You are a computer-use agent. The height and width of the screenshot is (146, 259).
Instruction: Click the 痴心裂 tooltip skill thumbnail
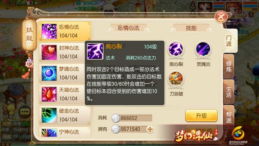coord(95,52)
